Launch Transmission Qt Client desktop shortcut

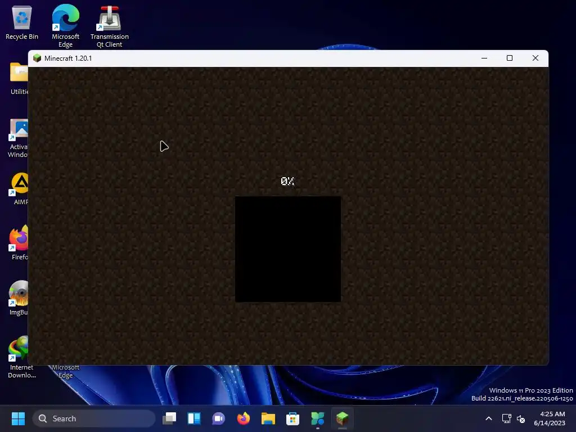coord(110,26)
